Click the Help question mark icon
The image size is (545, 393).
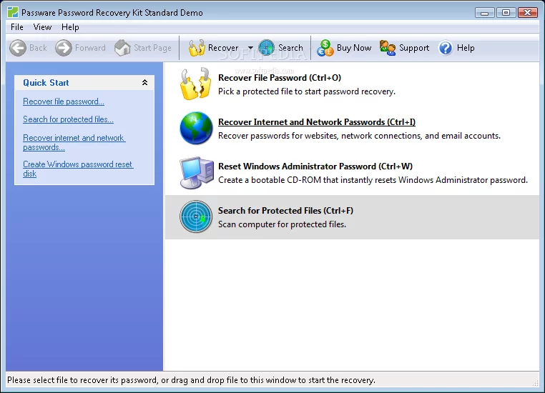click(x=446, y=48)
